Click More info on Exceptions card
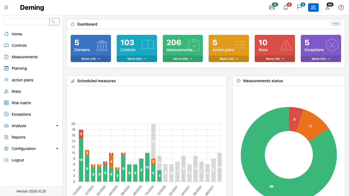349x196 pixels. coord(321,59)
